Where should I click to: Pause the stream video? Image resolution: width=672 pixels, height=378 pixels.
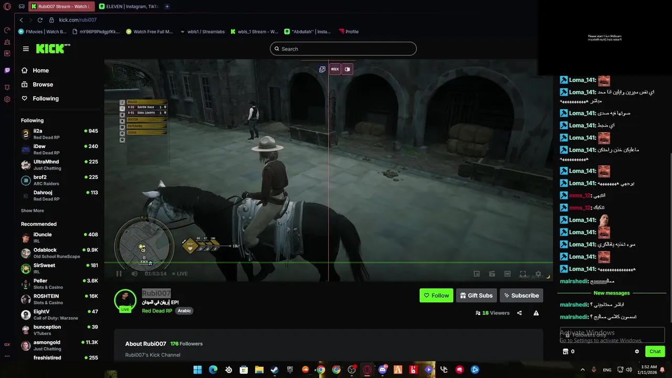click(119, 274)
